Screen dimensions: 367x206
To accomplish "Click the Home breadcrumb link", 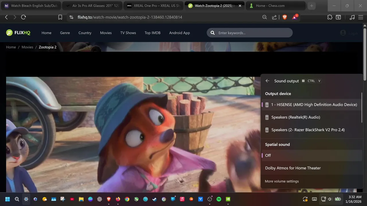I will coord(11,47).
